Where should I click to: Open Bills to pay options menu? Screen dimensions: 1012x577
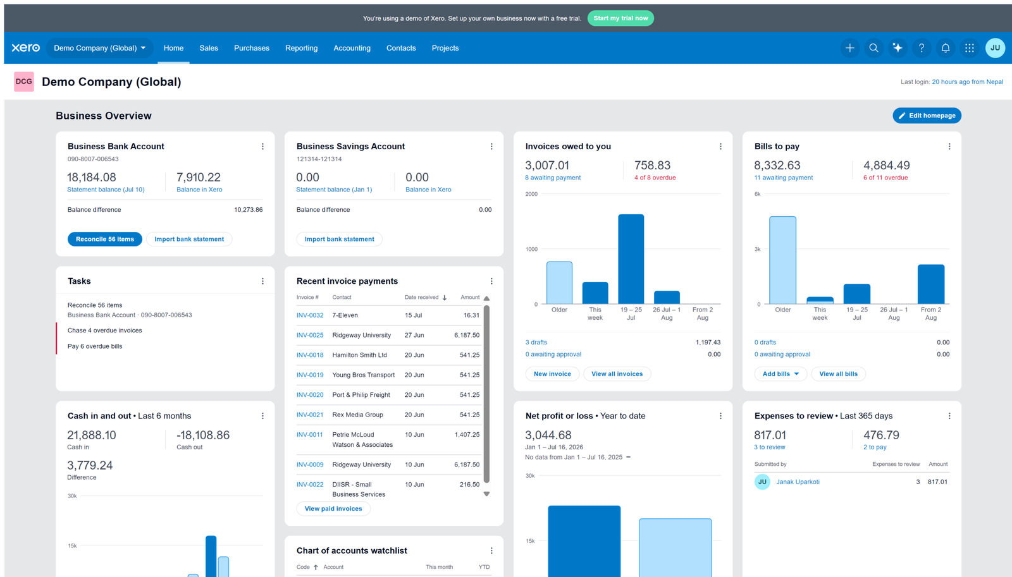click(949, 147)
